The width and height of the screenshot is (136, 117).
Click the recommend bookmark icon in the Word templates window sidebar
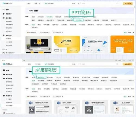[x=4, y=70]
